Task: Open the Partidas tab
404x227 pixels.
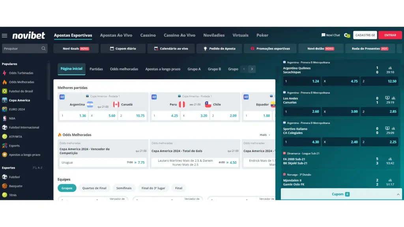Action: tap(96, 69)
